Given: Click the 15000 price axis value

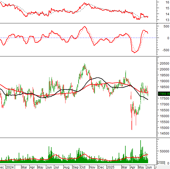Looking at the screenshot, I should click(x=164, y=128).
